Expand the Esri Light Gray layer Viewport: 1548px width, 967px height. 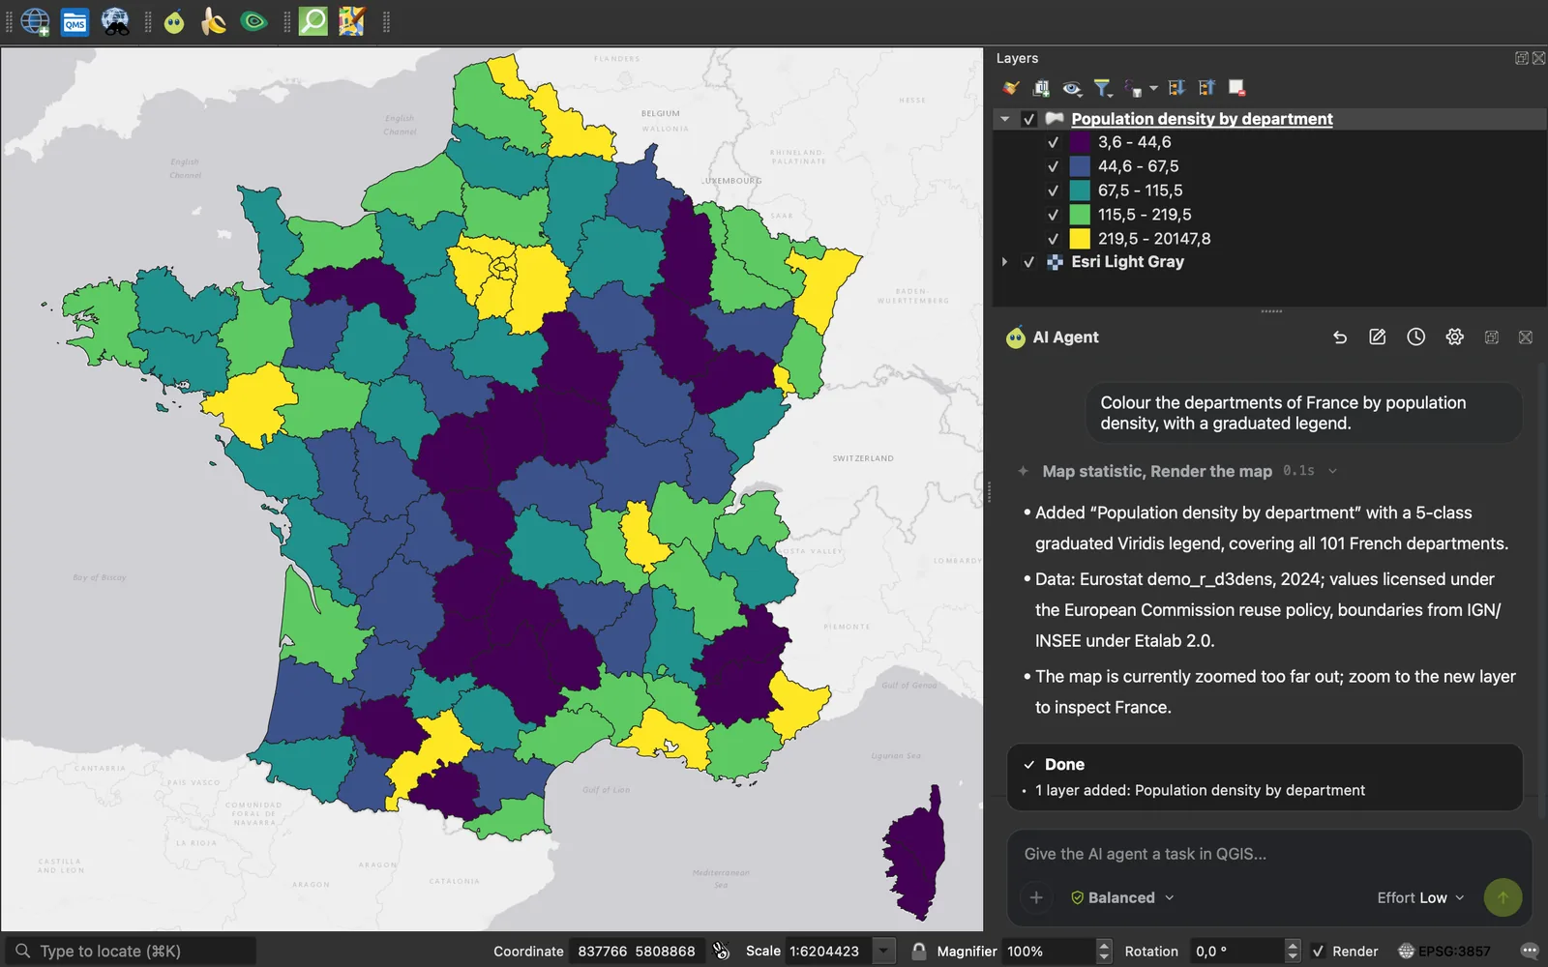pos(1005,262)
